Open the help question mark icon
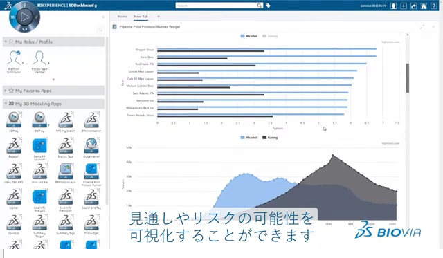The width and height of the screenshot is (443, 258). click(434, 6)
